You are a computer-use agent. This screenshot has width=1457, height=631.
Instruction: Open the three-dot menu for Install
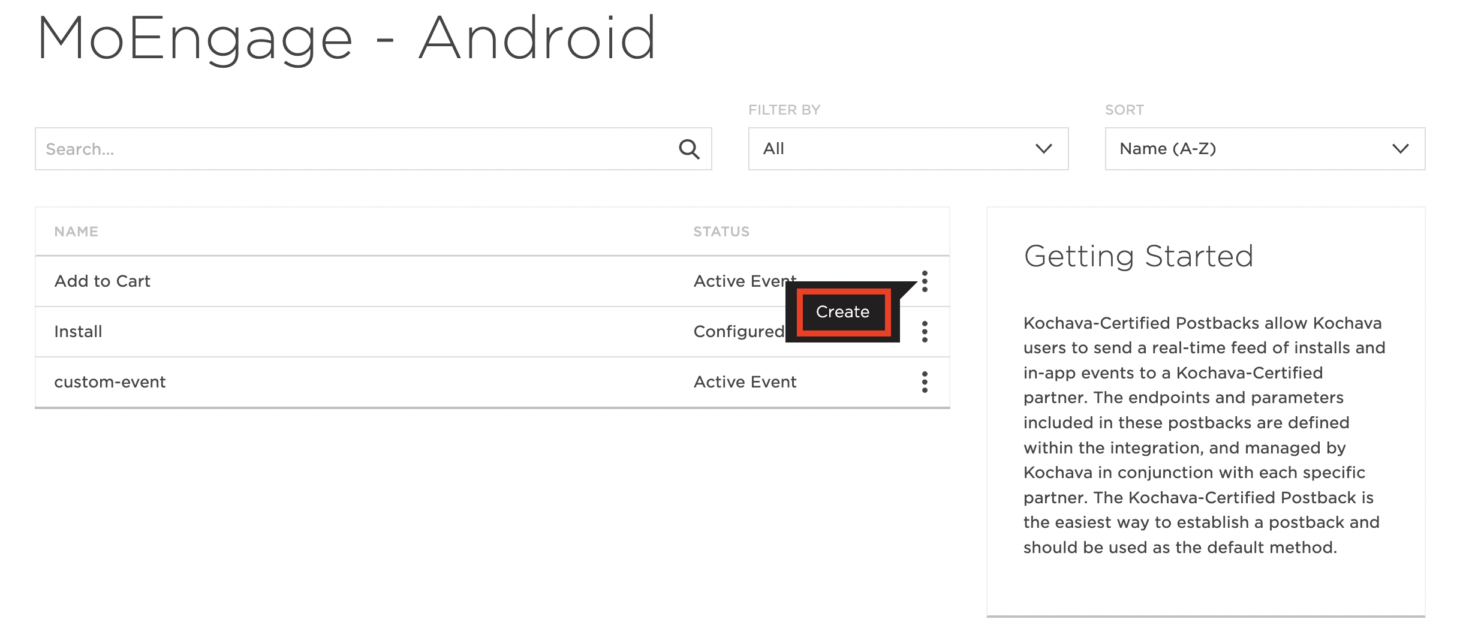tap(925, 332)
